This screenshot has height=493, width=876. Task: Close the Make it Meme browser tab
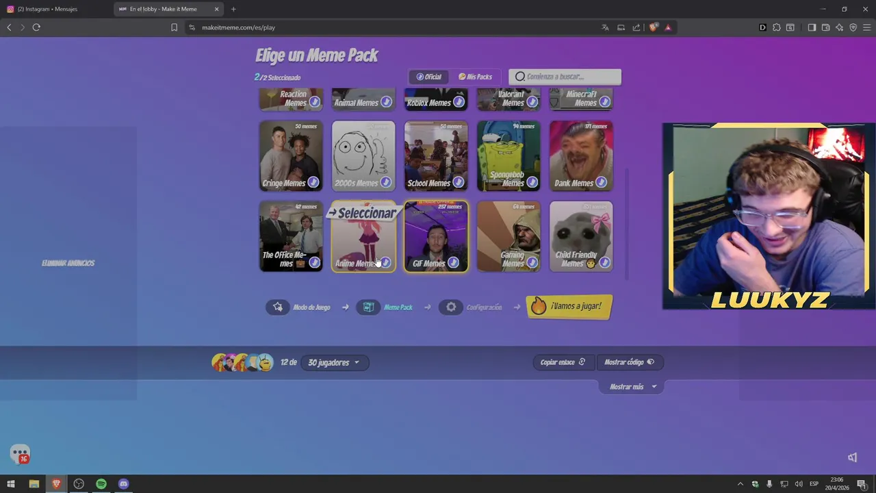click(217, 9)
